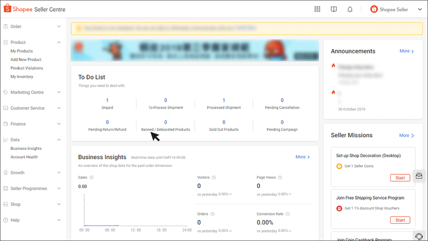Click the Page Views info icon
428x241 pixels.
pyautogui.click(x=280, y=177)
